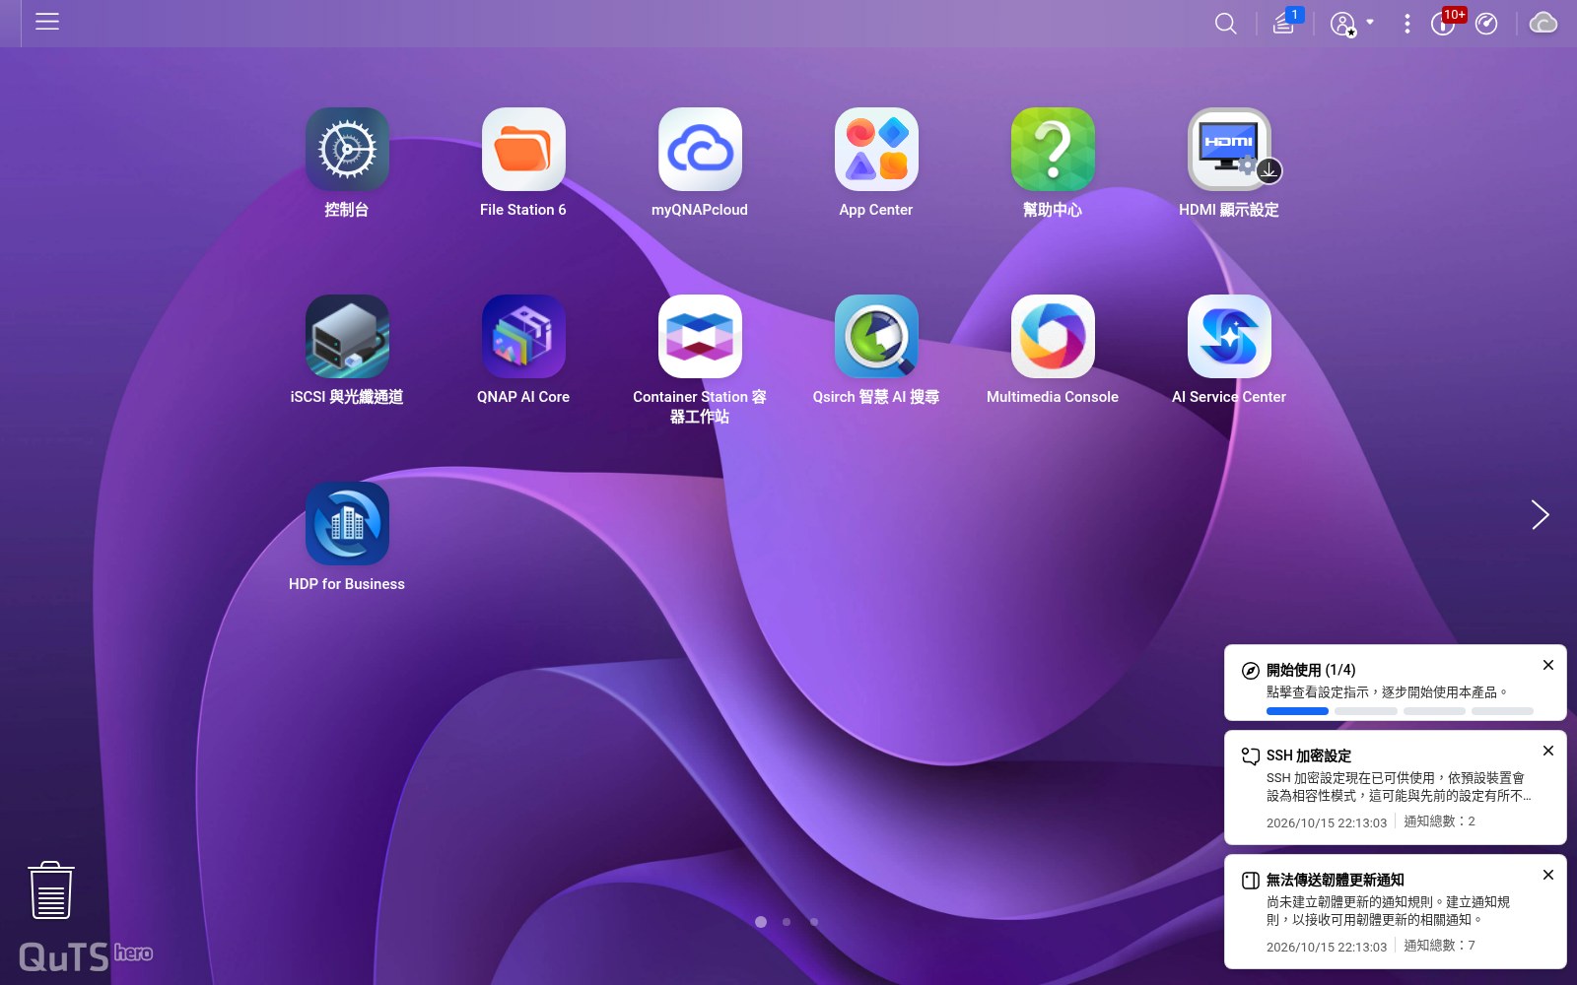
Task: Open HDMI 顯示設定 app
Action: pyautogui.click(x=1229, y=150)
